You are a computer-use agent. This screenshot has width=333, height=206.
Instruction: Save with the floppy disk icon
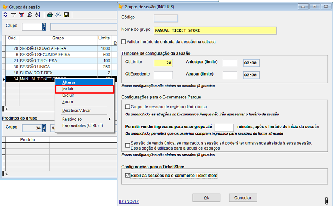[66, 15]
